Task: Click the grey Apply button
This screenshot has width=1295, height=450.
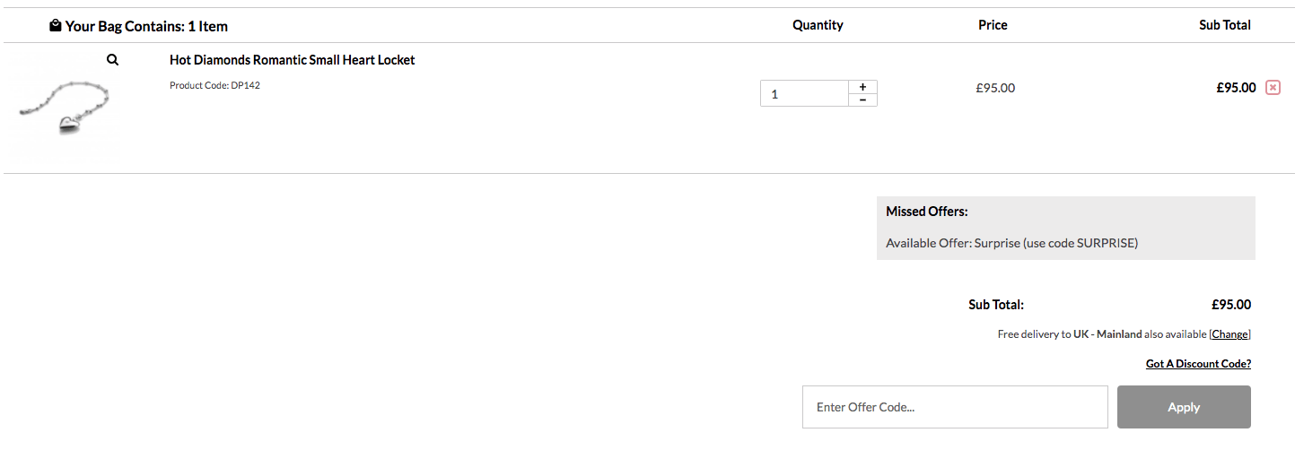Action: click(1184, 407)
